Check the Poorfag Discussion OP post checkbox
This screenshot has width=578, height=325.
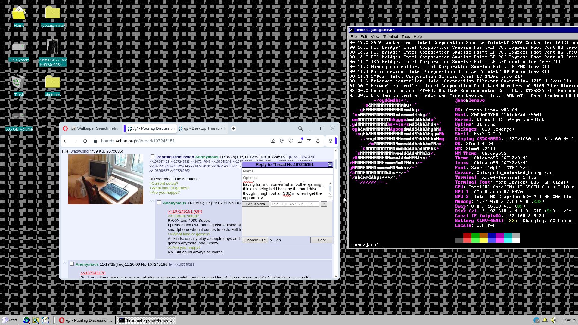point(152,156)
